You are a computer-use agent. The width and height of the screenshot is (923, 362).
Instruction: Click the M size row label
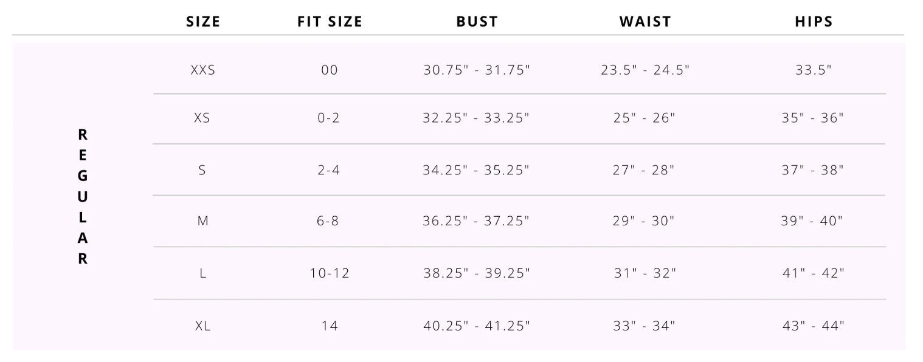pyautogui.click(x=203, y=222)
